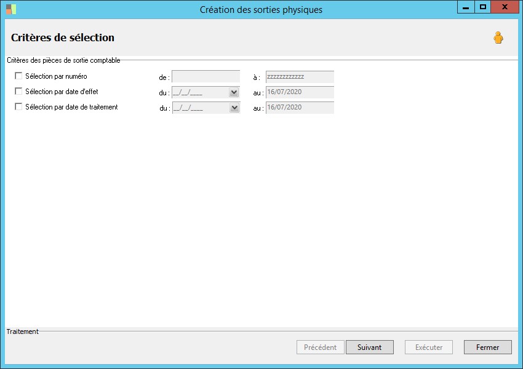Screen dimensions: 523x369
Task: Enable Sélection par numéro checkbox
Action: click(x=18, y=76)
